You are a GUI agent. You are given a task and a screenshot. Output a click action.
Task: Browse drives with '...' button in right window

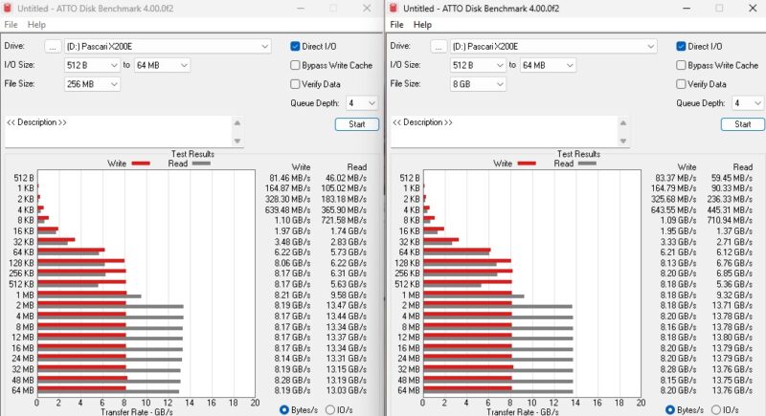(439, 46)
